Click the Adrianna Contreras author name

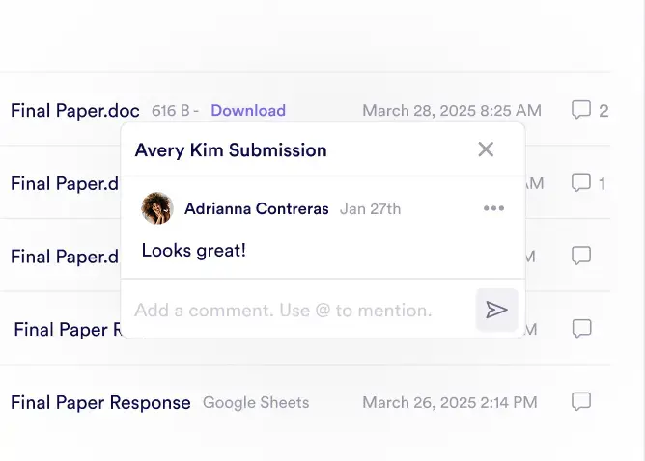click(x=256, y=208)
